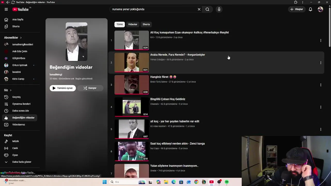331x186 pixels.
Task: Select the Videolar filter chip
Action: tap(133, 24)
